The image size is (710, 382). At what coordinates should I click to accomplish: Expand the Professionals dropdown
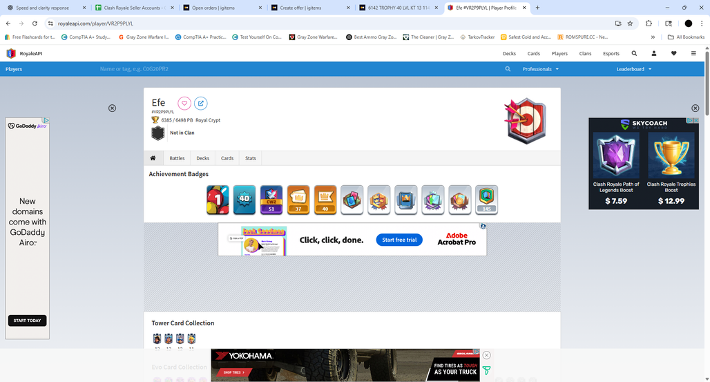pyautogui.click(x=540, y=69)
